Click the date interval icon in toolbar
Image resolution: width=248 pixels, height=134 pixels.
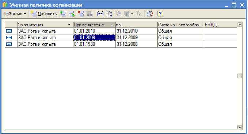coord(100,14)
